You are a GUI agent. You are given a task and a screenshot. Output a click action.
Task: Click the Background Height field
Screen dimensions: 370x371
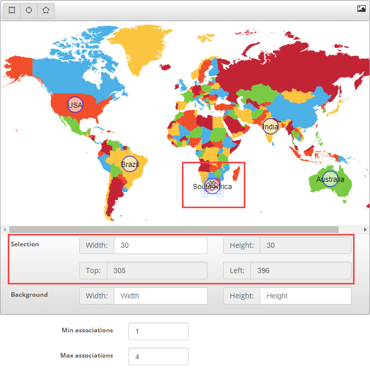point(305,296)
